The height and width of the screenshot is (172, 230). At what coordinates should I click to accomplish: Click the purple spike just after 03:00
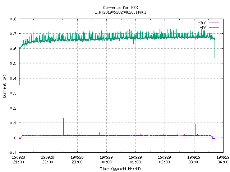(x=195, y=129)
